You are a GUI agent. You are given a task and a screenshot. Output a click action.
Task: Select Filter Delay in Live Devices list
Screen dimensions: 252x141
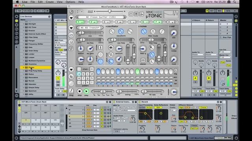pyautogui.click(x=33, y=37)
